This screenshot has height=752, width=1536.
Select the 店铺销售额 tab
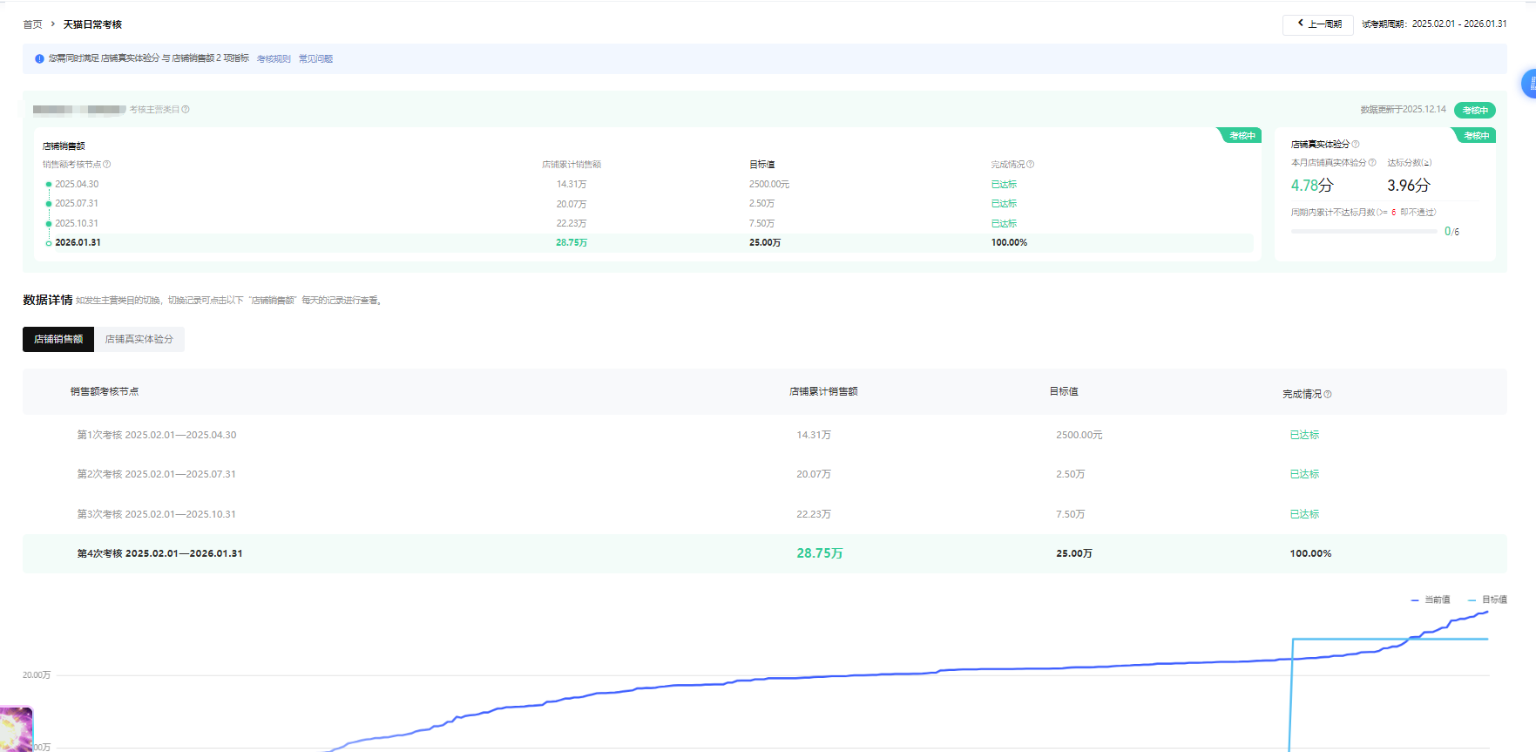click(58, 339)
